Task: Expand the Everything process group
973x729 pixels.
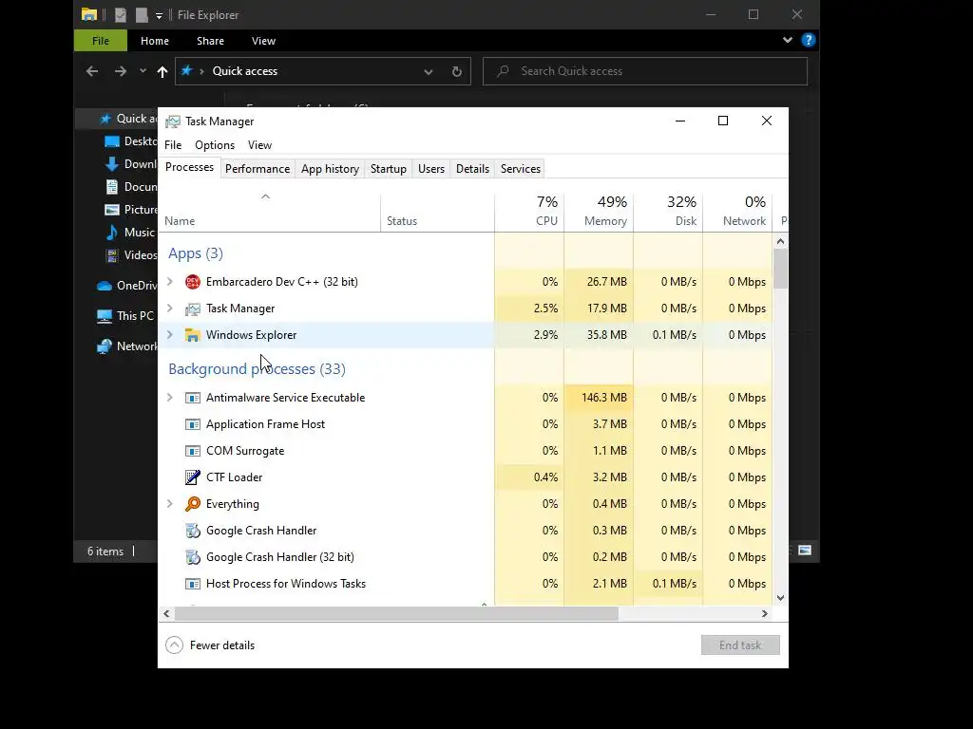Action: (x=170, y=504)
